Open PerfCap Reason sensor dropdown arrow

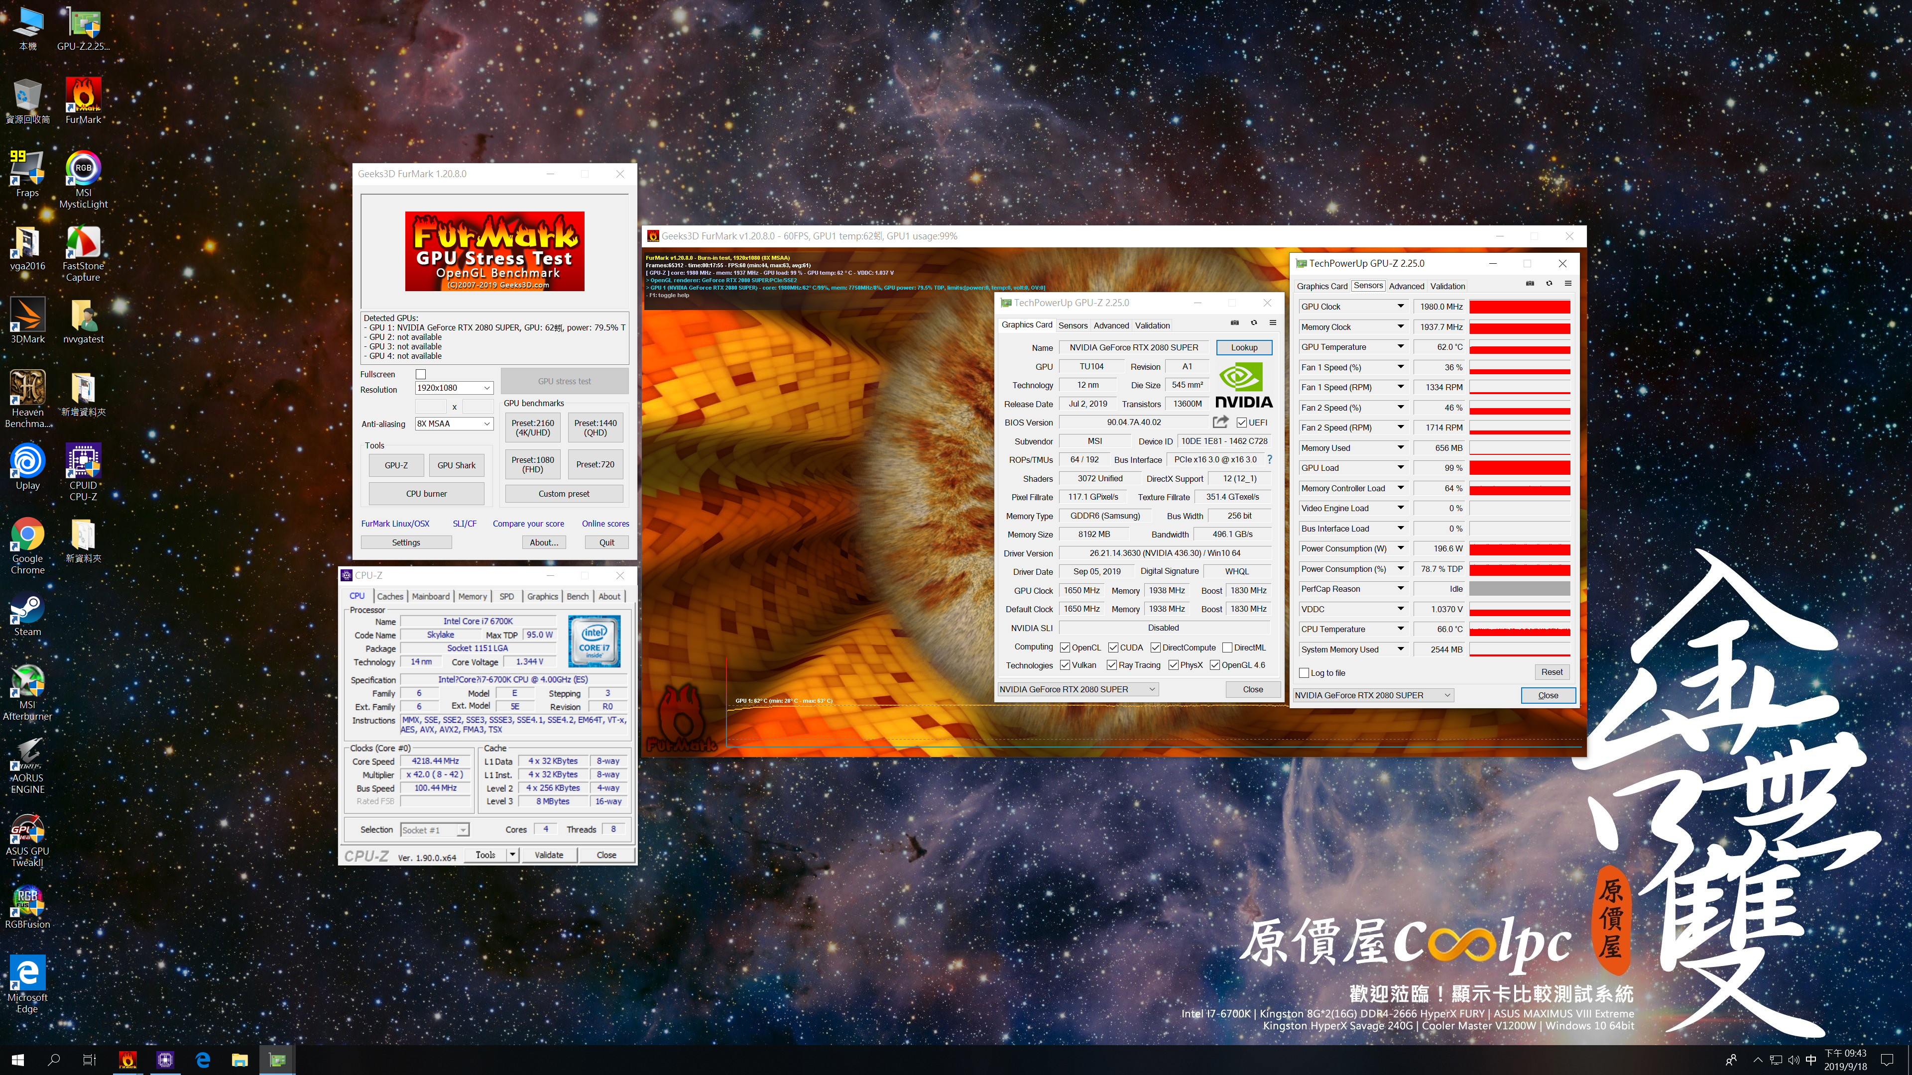pos(1401,588)
